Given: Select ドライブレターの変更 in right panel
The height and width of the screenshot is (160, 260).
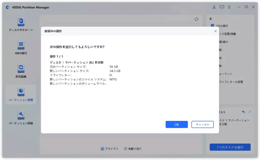Looking at the screenshot, I should point(231,82).
